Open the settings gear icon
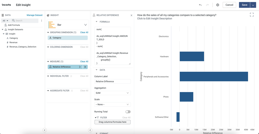 pos(218,5)
